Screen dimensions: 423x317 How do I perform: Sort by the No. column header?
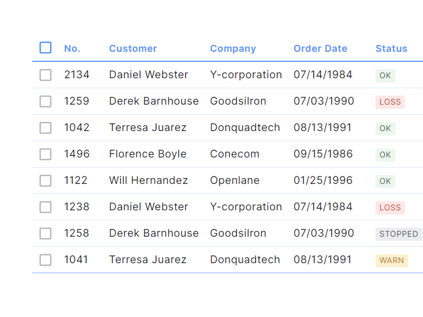click(72, 49)
